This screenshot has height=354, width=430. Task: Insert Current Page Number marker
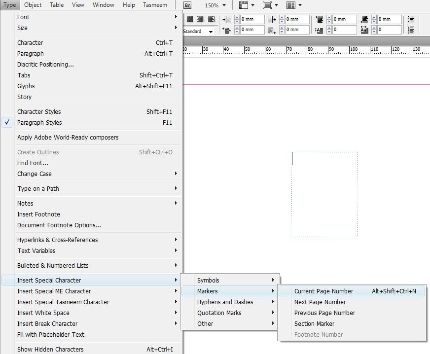coord(352,291)
